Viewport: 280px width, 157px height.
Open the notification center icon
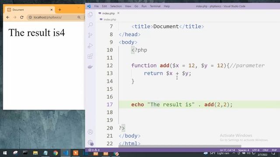tap(273, 154)
